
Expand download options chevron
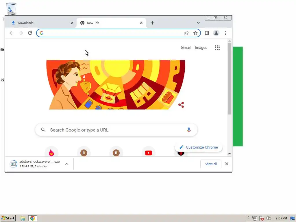(67, 164)
